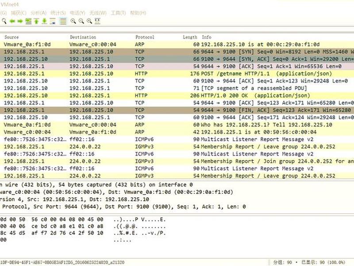354x266 pixels.
Task: Click the Info column header
Action: coord(207,37)
